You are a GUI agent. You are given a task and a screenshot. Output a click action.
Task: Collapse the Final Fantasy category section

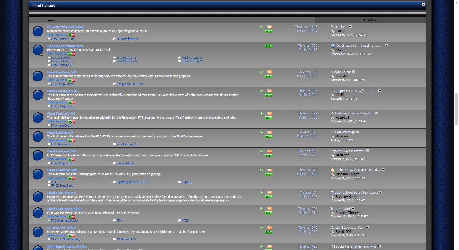click(423, 4)
